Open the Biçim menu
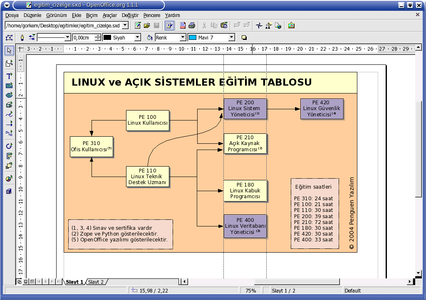This screenshot has width=426, height=300. [92, 15]
